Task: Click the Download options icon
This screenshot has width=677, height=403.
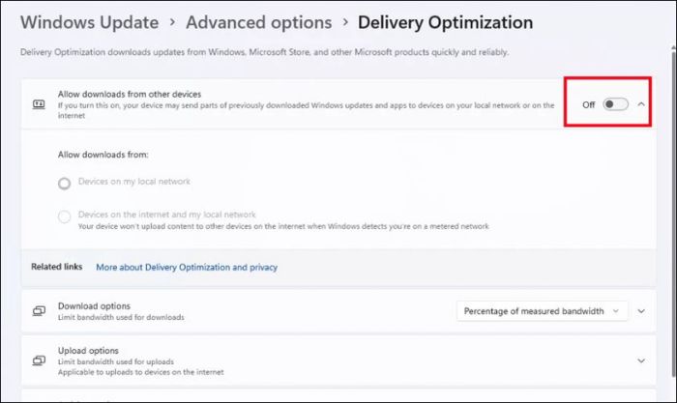Action: click(x=39, y=311)
